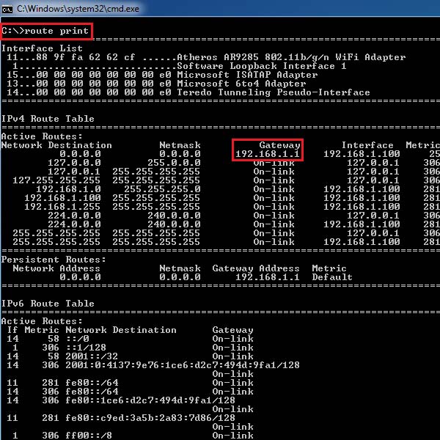Image resolution: width=440 pixels, height=440 pixels.
Task: Click metric value 58 in the ::/0 row
Action: pos(54,339)
